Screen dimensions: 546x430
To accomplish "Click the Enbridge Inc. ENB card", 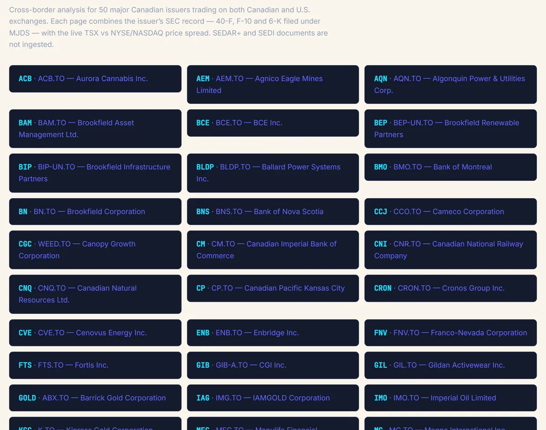I will 273,333.
